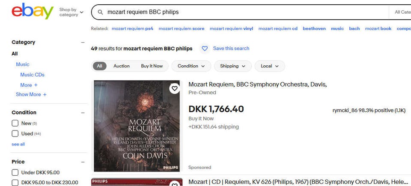The width and height of the screenshot is (411, 186).
Task: Open the mozart requiem vinyl related link
Action: (x=231, y=29)
